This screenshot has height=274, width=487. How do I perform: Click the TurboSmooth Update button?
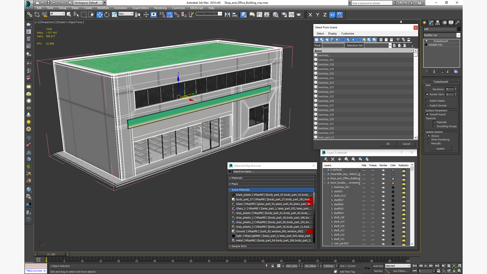point(440,149)
